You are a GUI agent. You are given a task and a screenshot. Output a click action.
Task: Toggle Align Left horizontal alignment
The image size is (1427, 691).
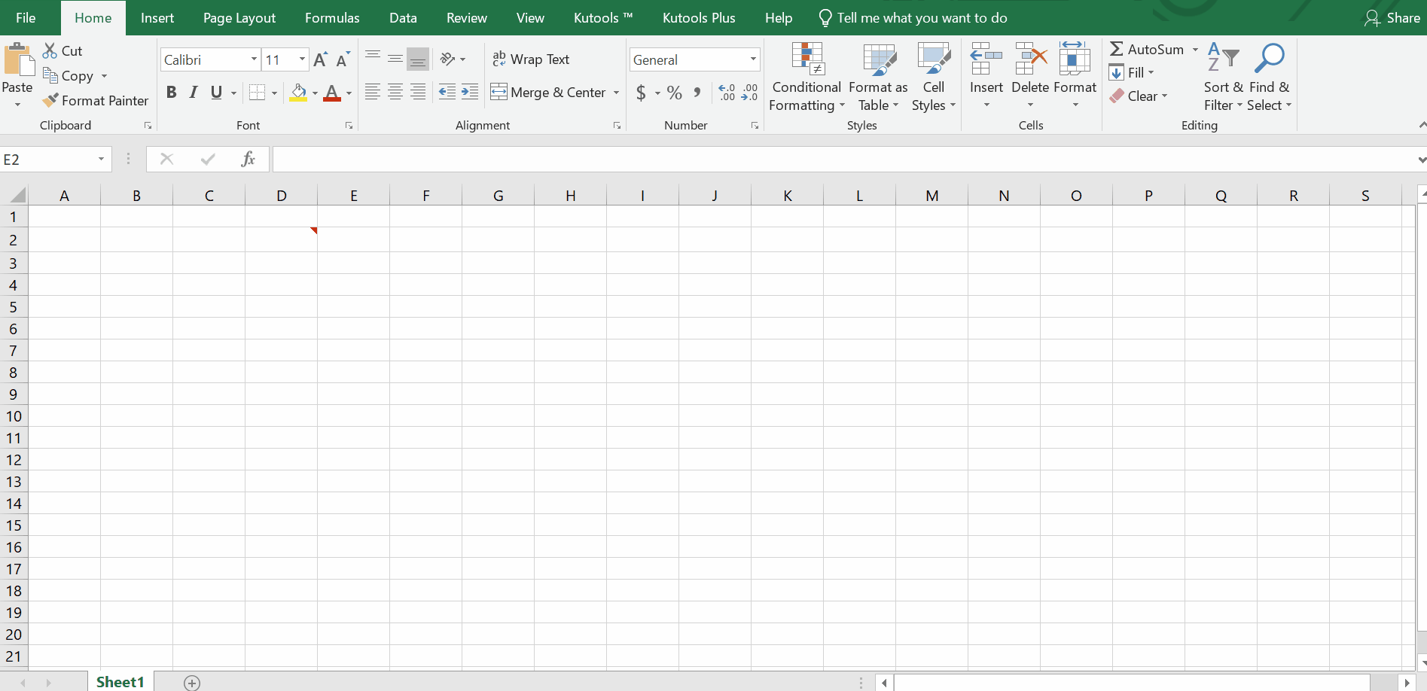click(373, 92)
